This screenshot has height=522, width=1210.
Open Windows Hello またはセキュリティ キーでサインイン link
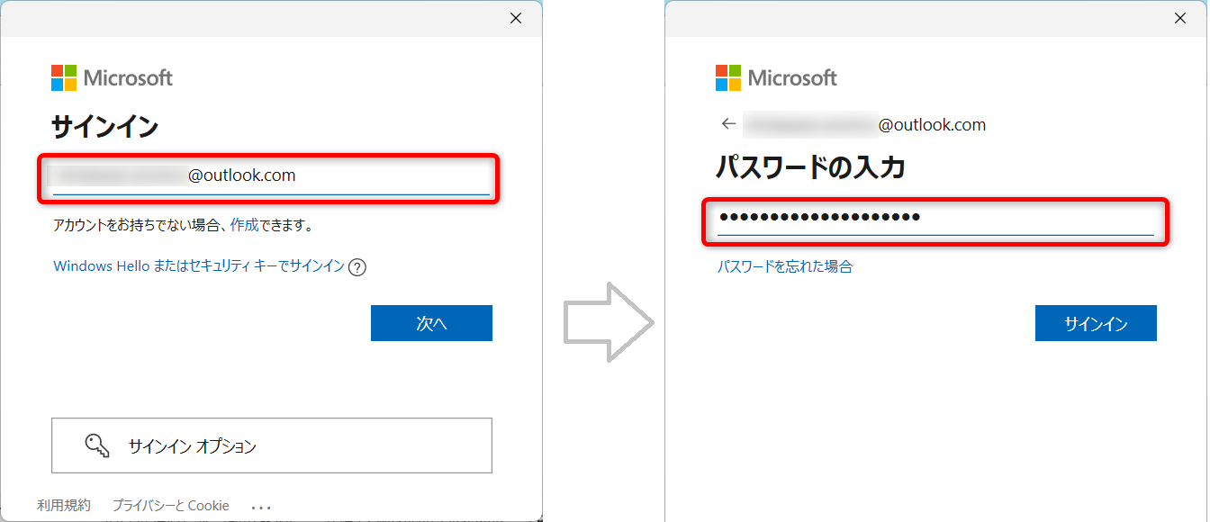[x=199, y=266]
